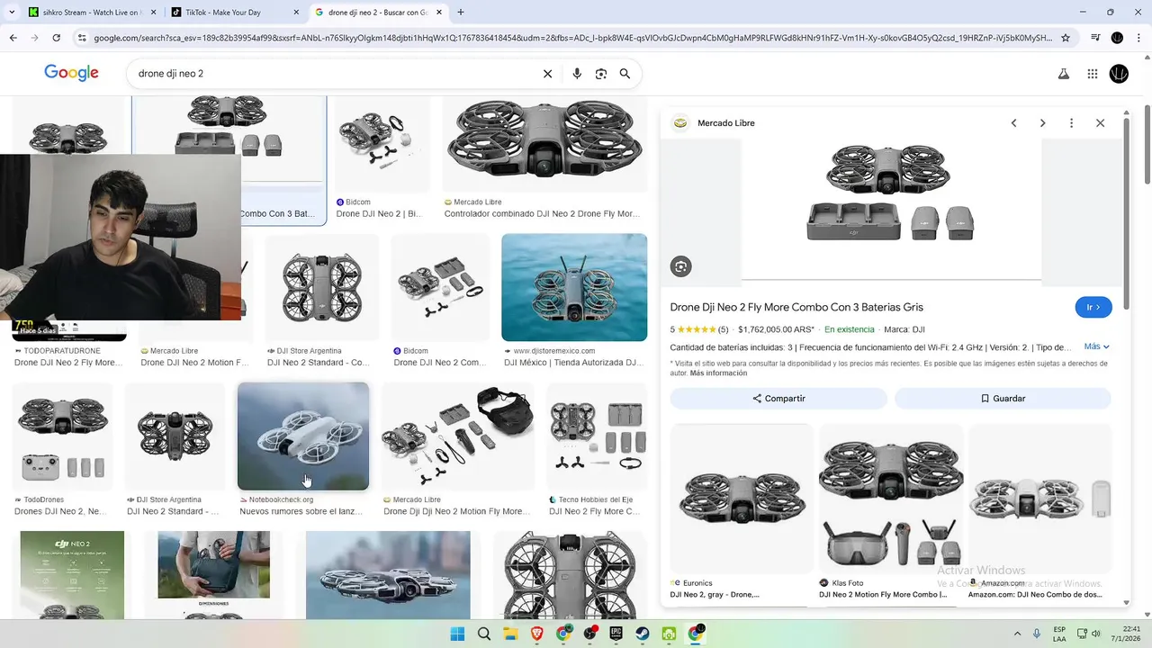The height and width of the screenshot is (648, 1152).
Task: Open a new browser tab
Action: [x=461, y=13]
